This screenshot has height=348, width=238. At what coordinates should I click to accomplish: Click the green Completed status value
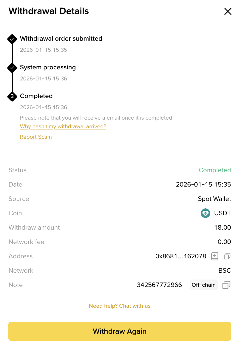coord(215,170)
